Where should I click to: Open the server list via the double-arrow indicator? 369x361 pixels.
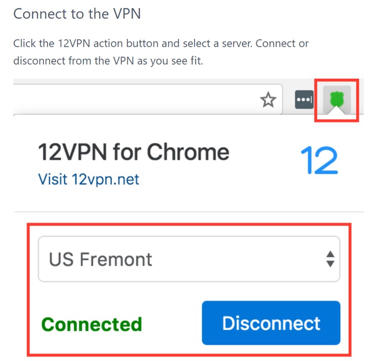pyautogui.click(x=330, y=259)
